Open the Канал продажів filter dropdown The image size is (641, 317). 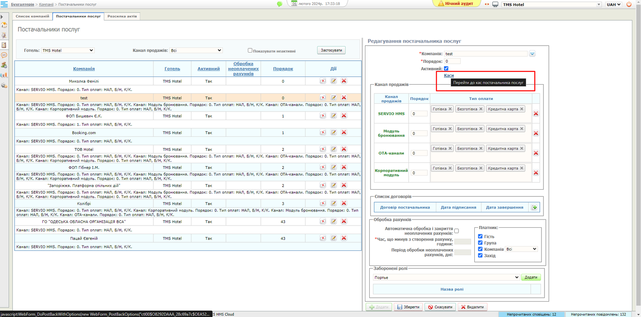pyautogui.click(x=196, y=50)
